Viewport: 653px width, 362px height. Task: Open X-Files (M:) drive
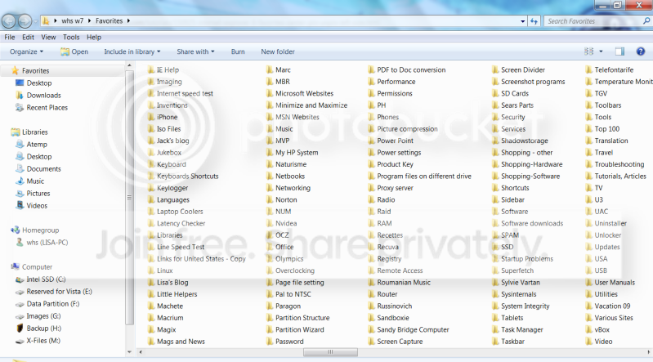coord(38,341)
